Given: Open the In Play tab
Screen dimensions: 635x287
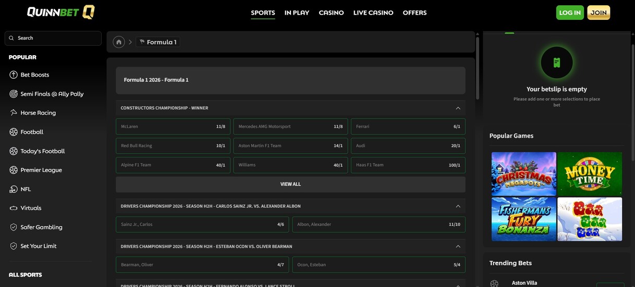Looking at the screenshot, I should (x=297, y=13).
